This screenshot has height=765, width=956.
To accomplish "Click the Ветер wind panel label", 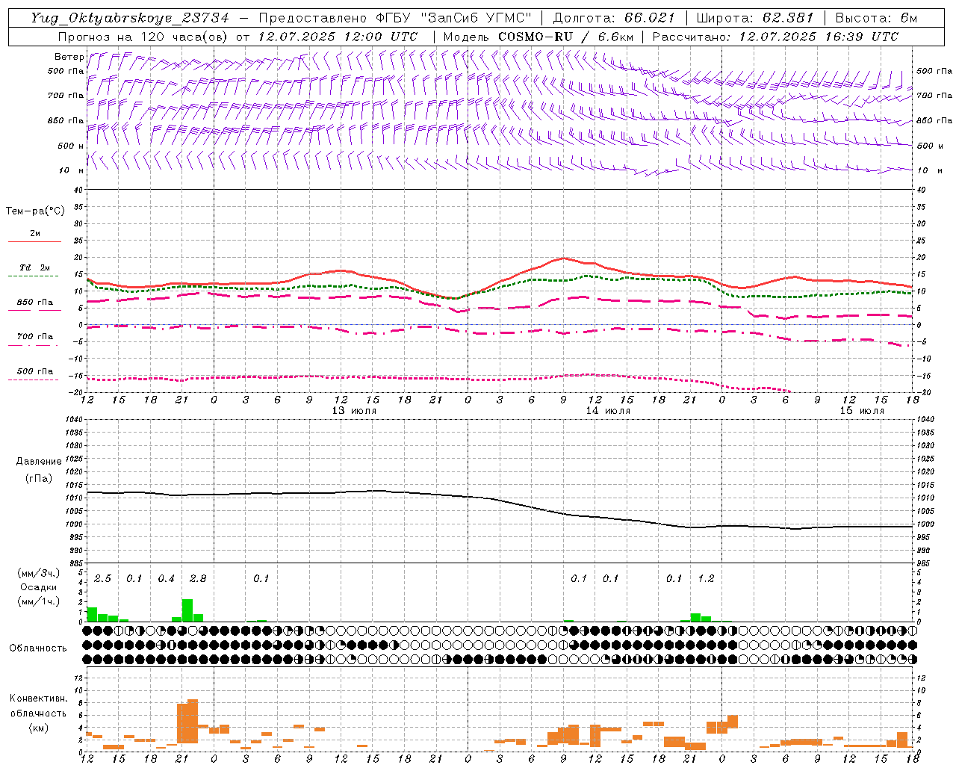I will (x=69, y=57).
